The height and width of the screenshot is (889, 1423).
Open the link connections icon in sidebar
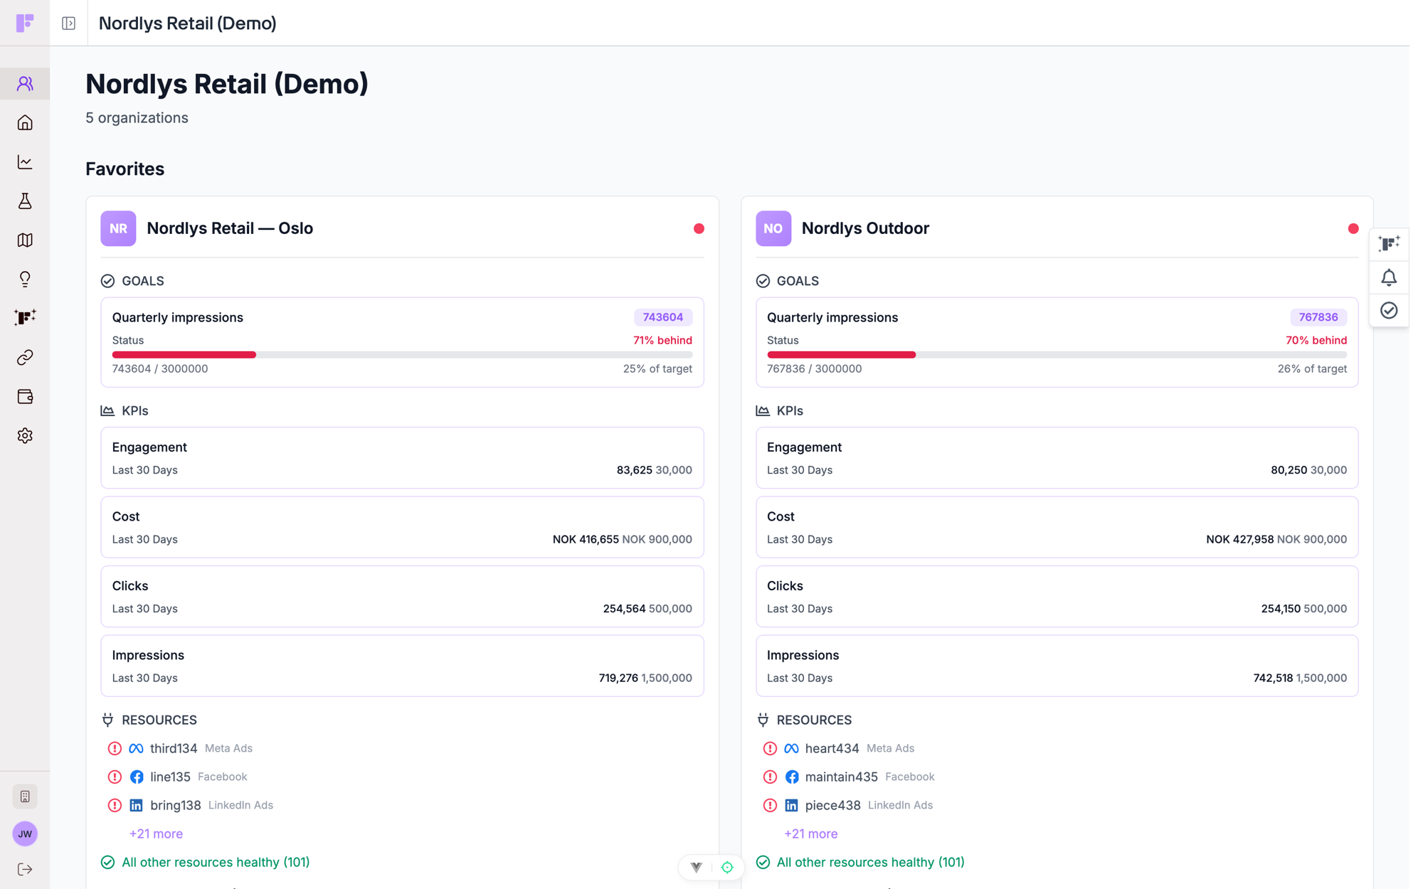25,357
